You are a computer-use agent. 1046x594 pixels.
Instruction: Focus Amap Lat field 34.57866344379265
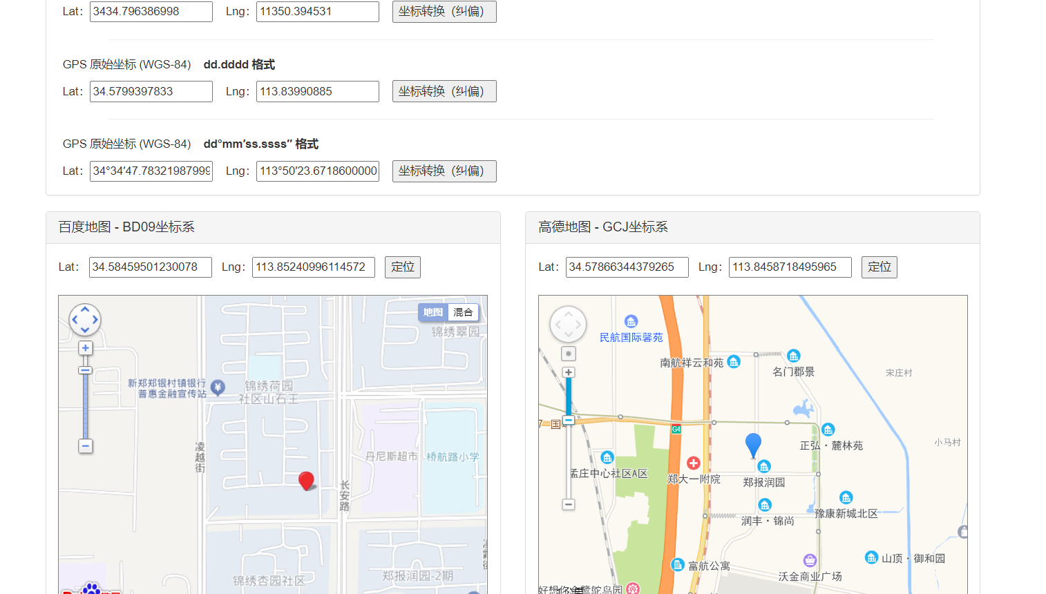pyautogui.click(x=627, y=267)
